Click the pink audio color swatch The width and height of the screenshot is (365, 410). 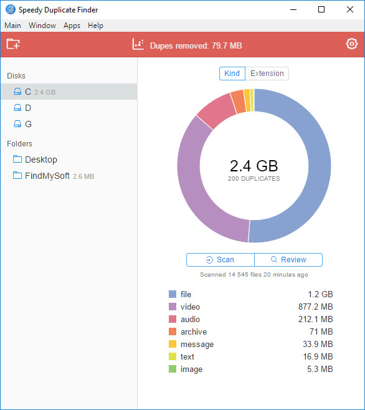pos(173,319)
